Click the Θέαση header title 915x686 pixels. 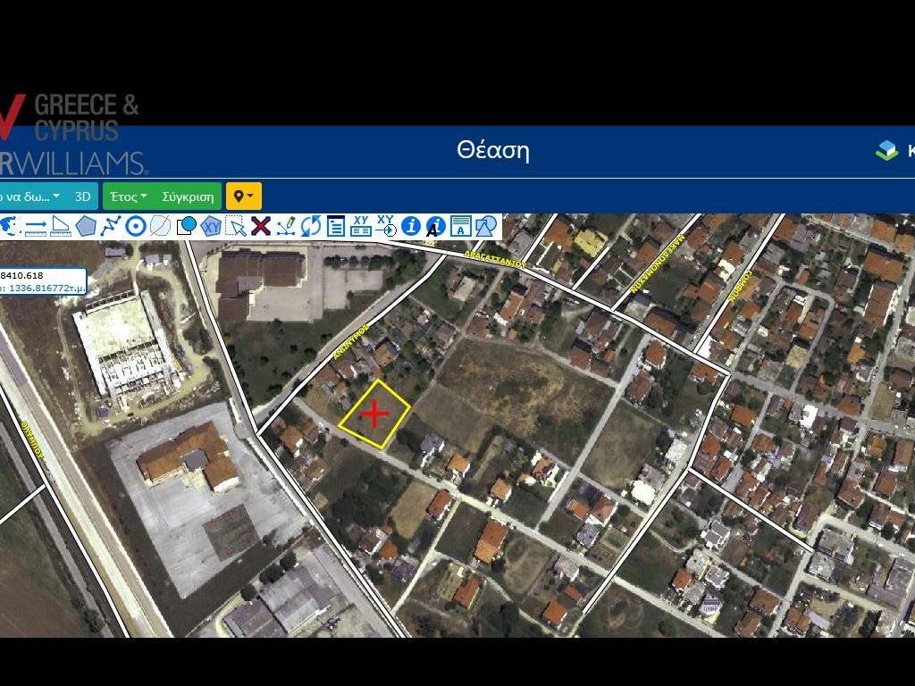point(492,150)
